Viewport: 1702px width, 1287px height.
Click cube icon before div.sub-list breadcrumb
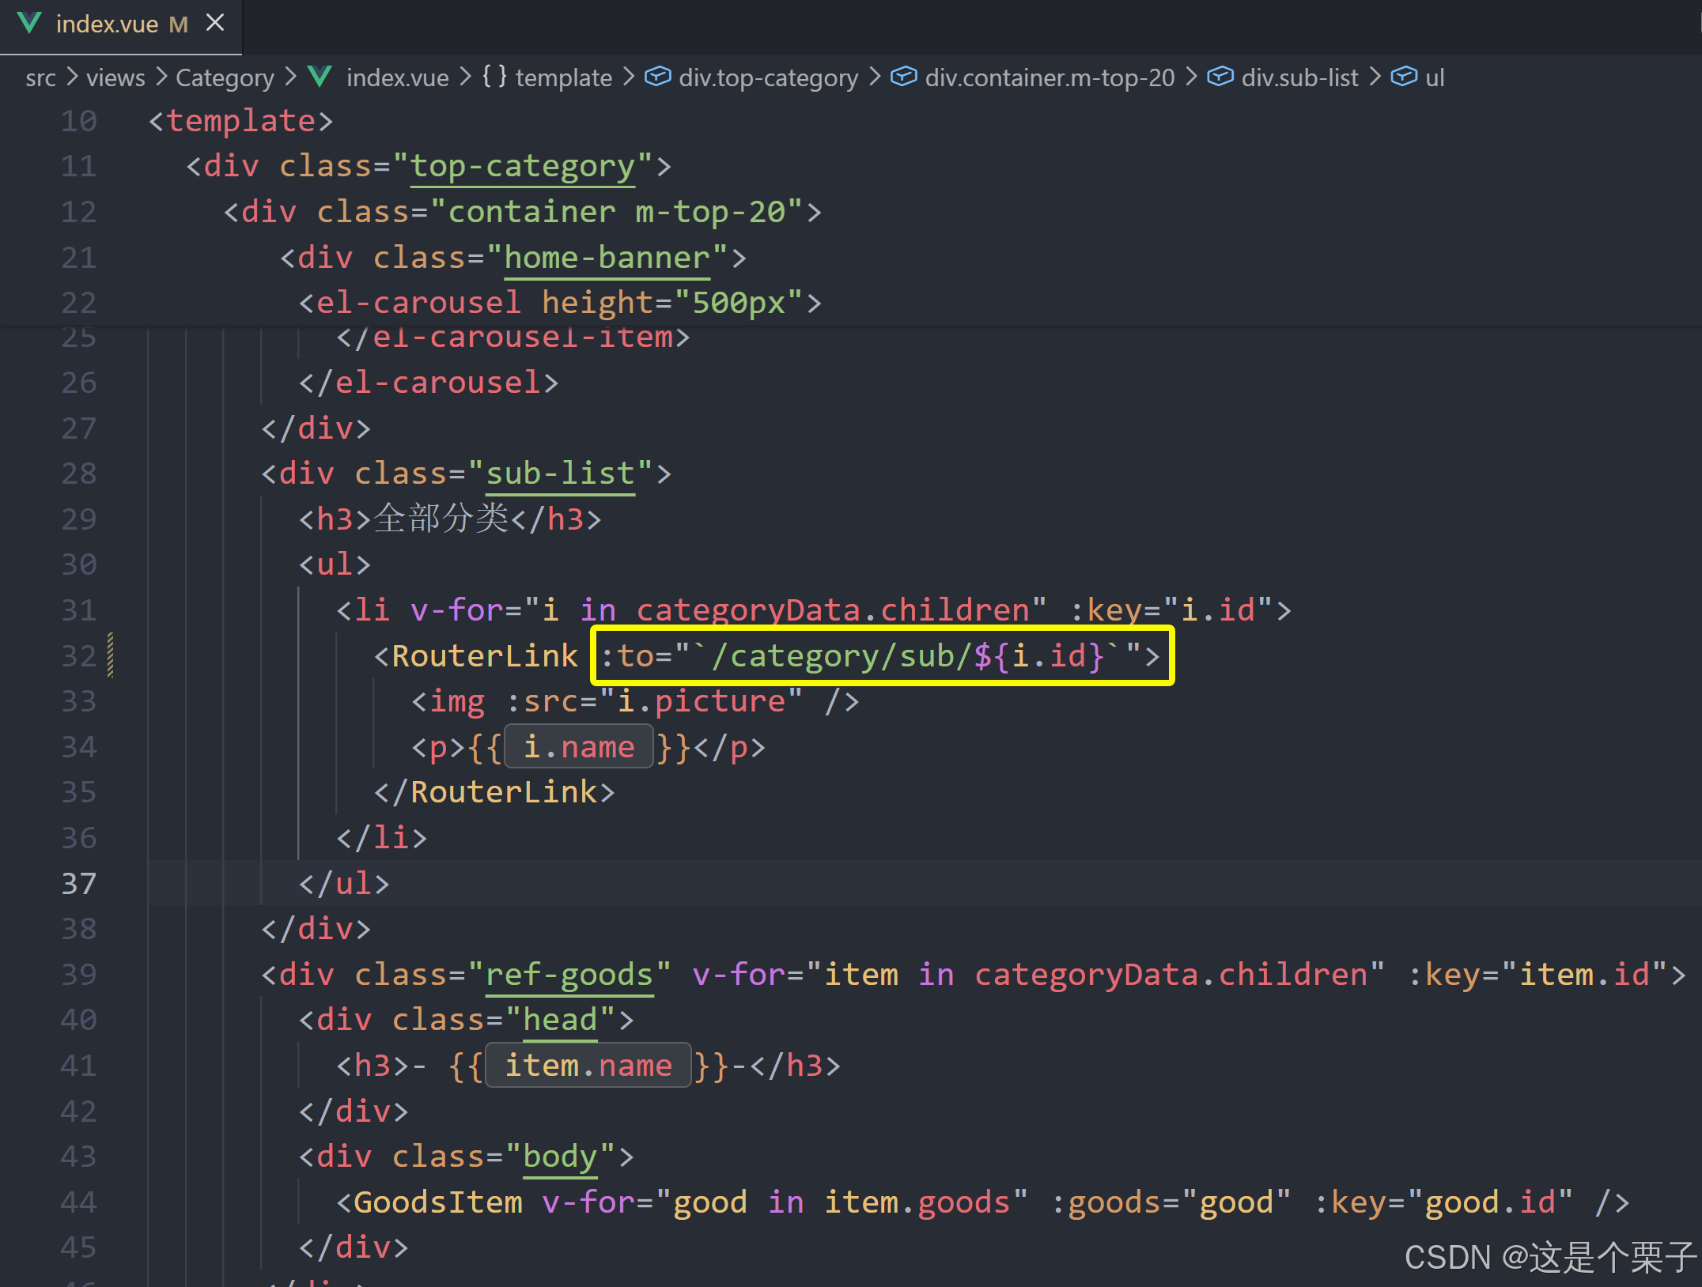(1220, 77)
